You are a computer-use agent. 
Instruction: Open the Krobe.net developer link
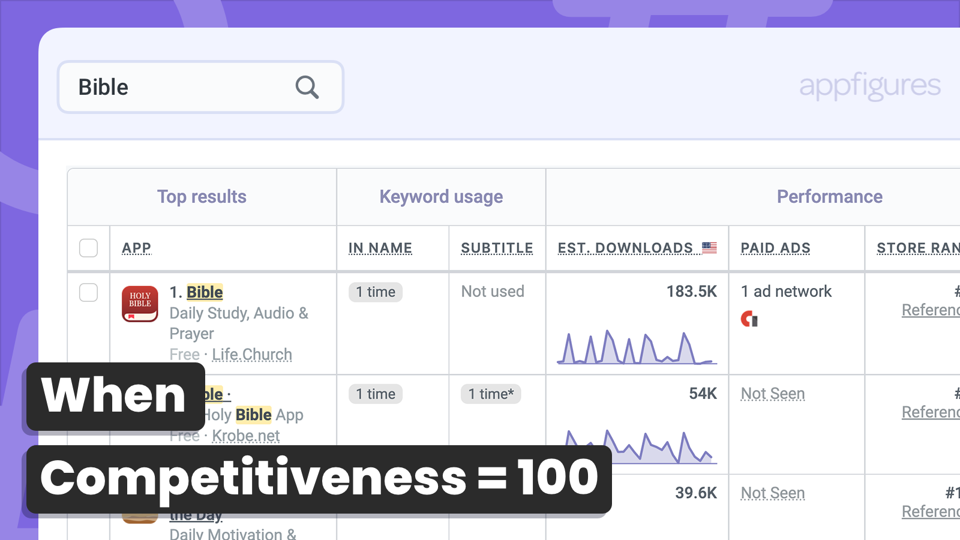coord(246,436)
